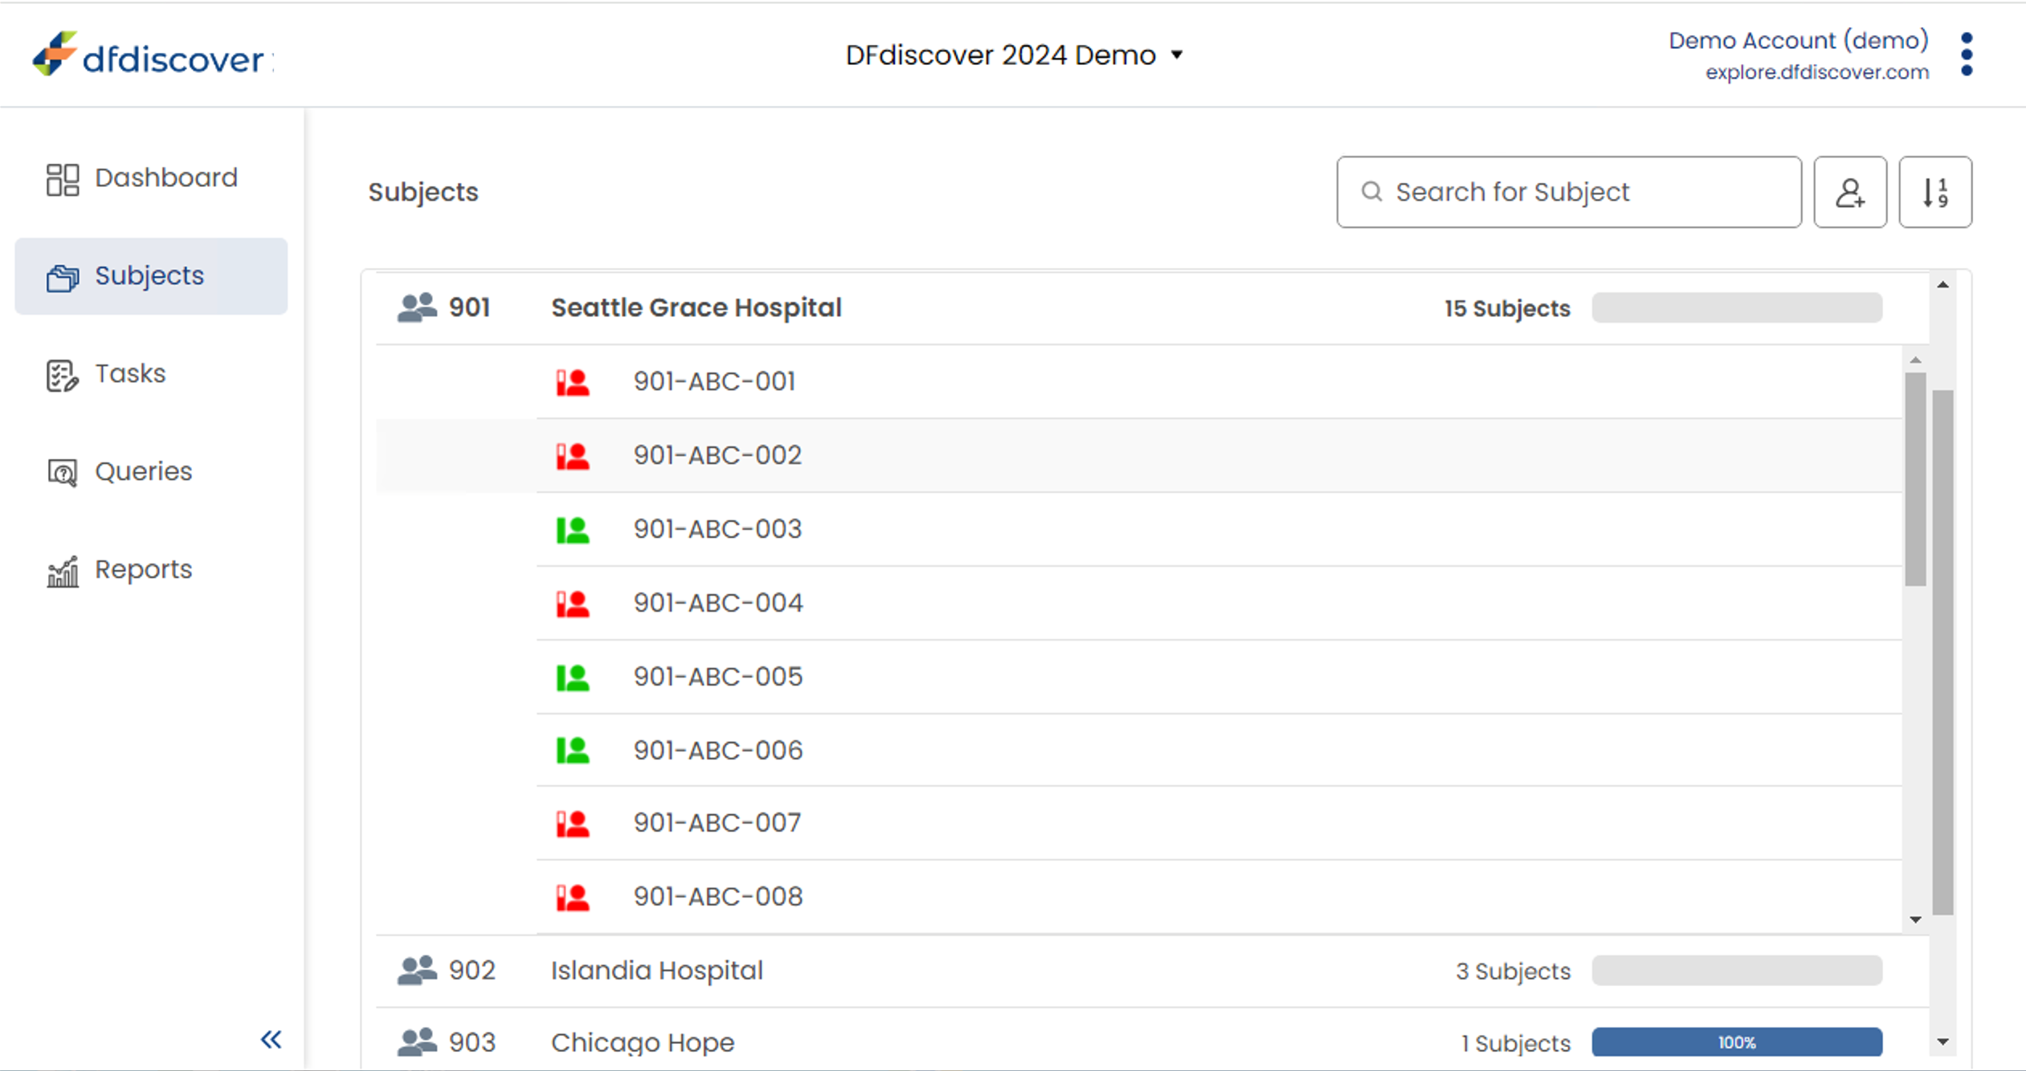Click the search magnifier icon
This screenshot has height=1071, width=2026.
pos(1371,191)
